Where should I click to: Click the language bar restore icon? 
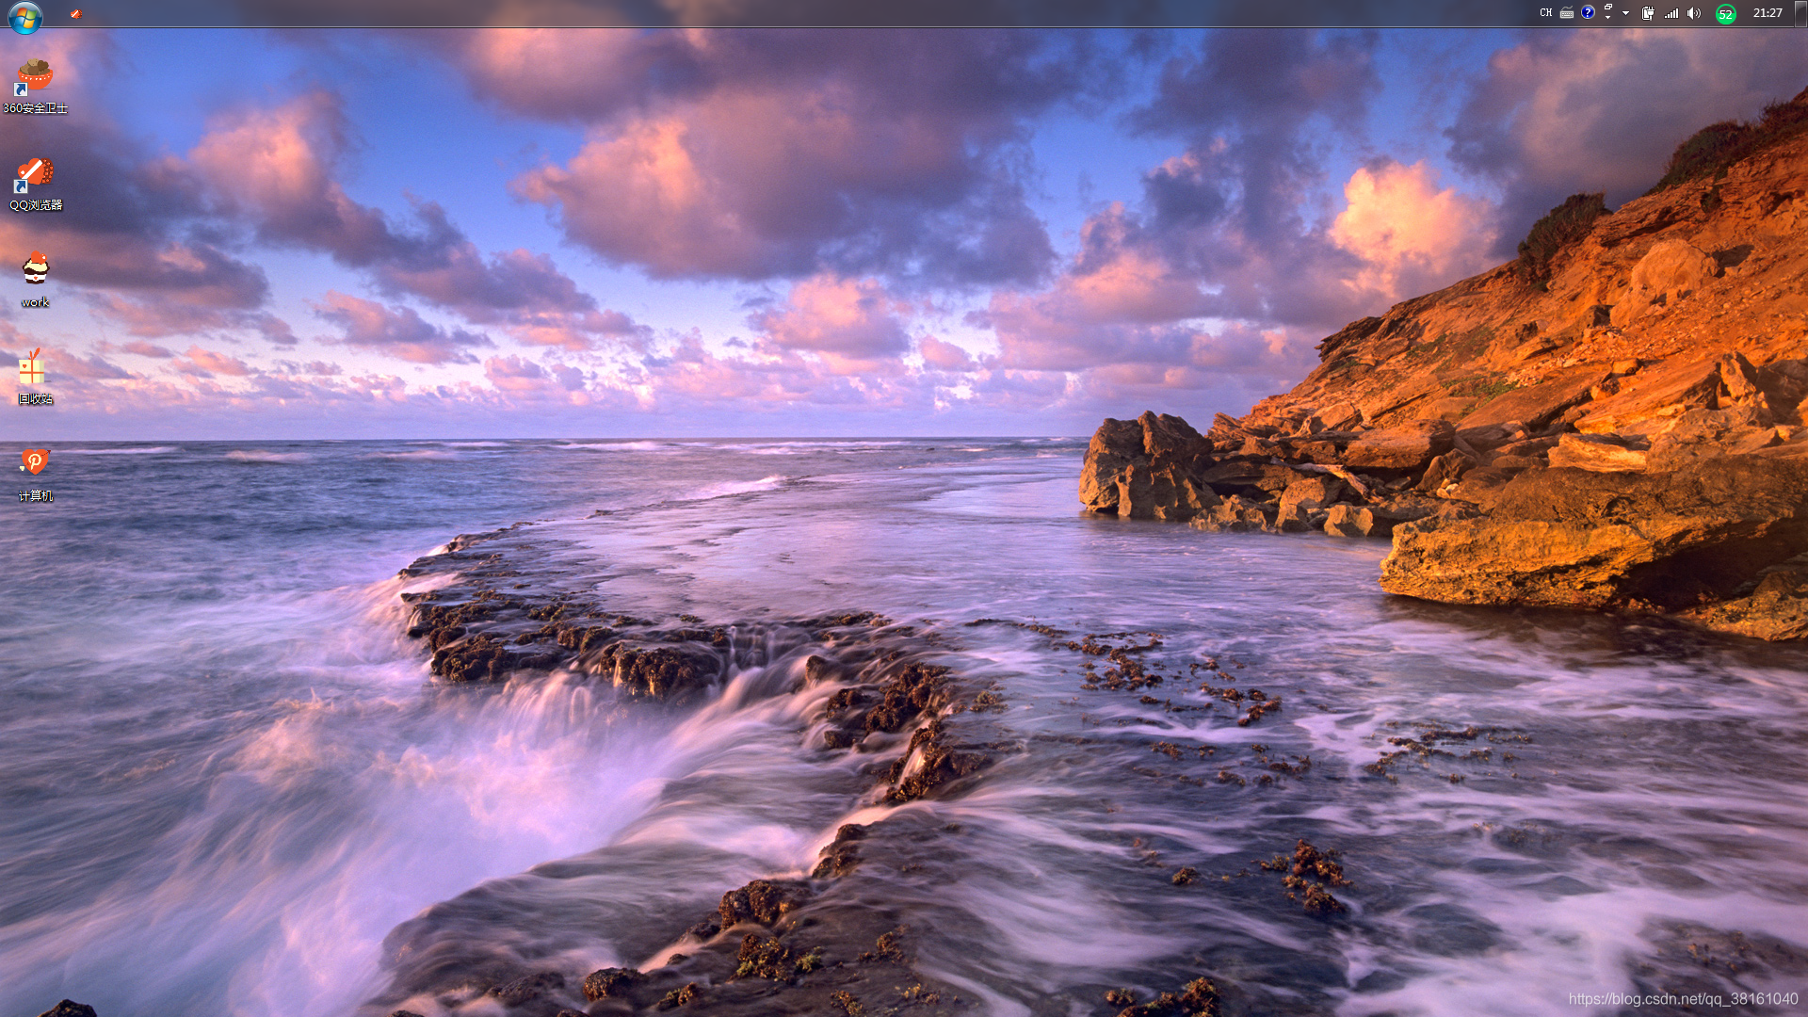[x=1607, y=8]
